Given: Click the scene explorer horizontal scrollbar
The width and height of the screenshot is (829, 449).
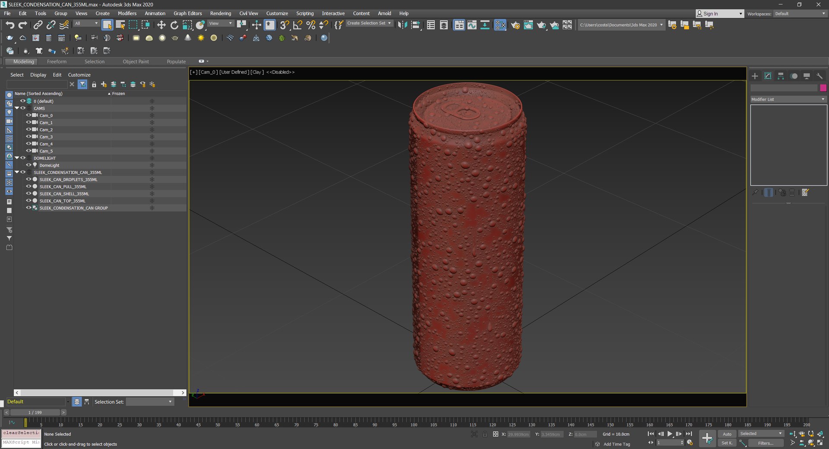Looking at the screenshot, I should [100, 392].
